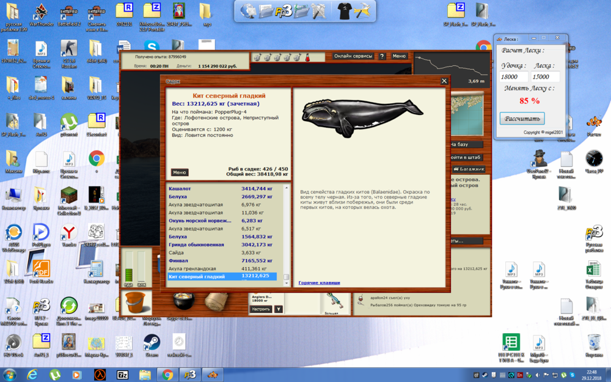Screen dimensions: 611x382
Task: Open the bucket in the bottom inventory bar
Action: (136, 301)
